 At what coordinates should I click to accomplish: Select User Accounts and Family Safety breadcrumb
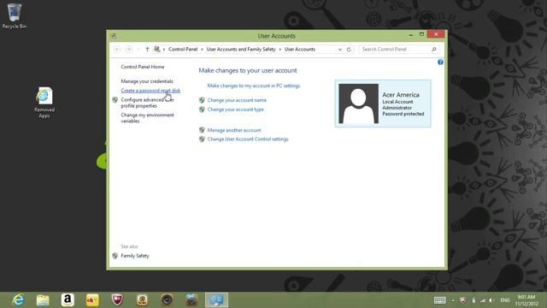click(x=241, y=50)
